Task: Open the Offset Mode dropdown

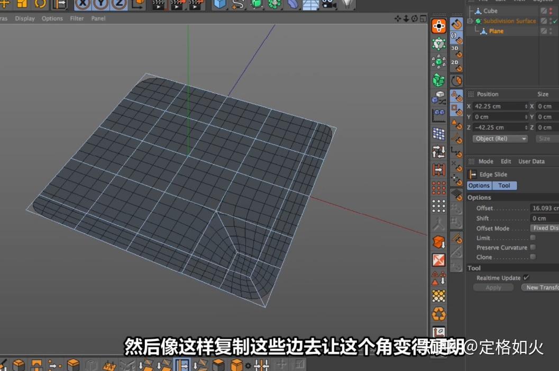Action: [545, 228]
